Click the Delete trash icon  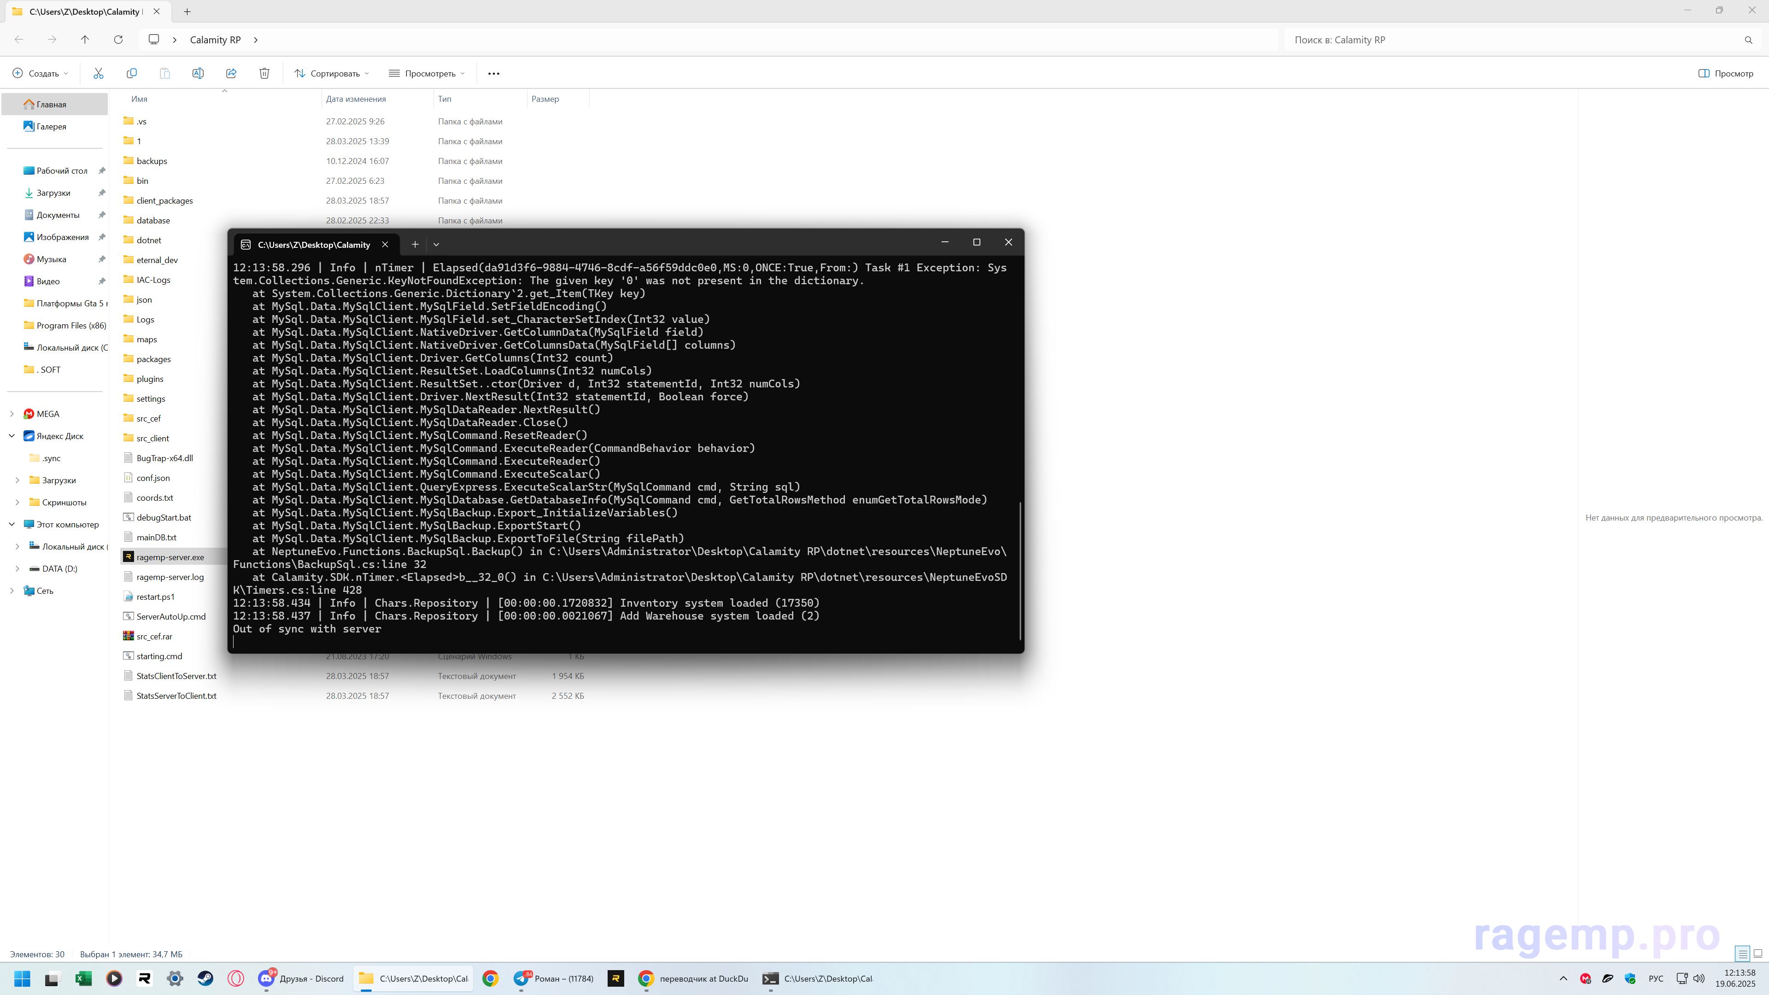click(x=264, y=74)
